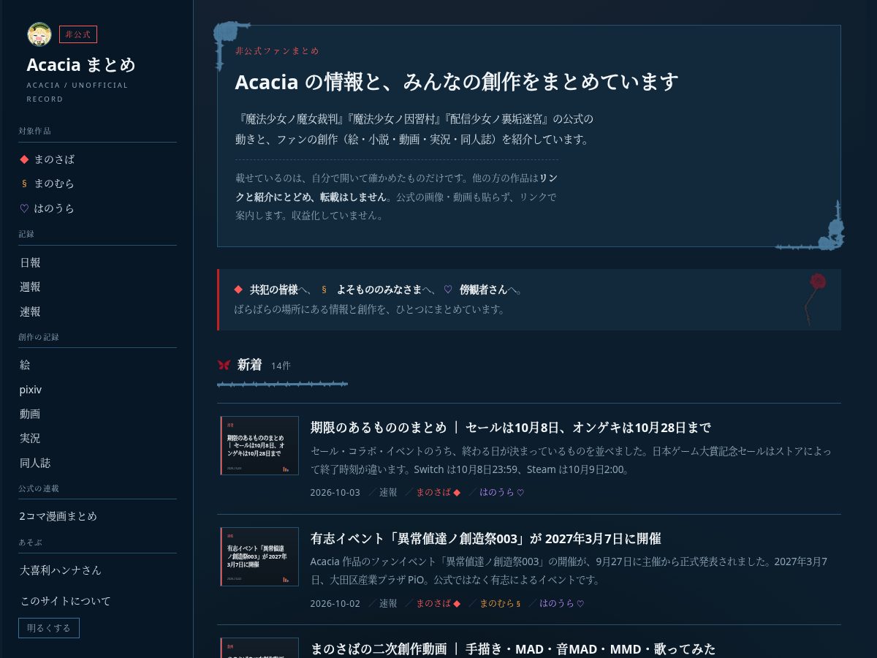Open thumbnail of 異常値達ノ創造祭003 article

259,556
